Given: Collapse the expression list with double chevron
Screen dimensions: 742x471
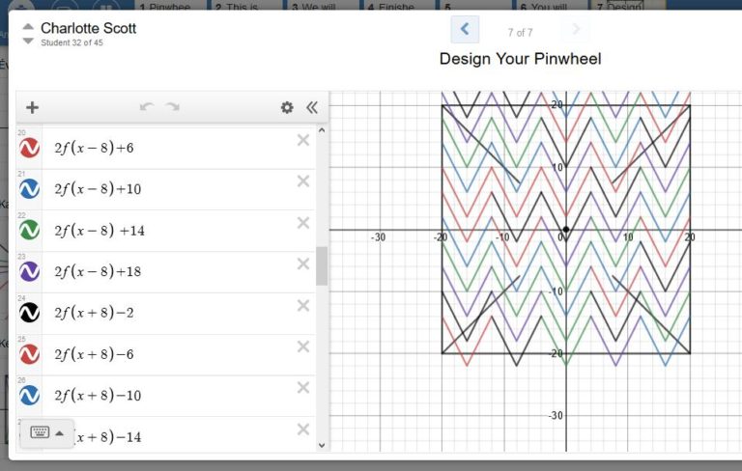Looking at the screenshot, I should [312, 107].
